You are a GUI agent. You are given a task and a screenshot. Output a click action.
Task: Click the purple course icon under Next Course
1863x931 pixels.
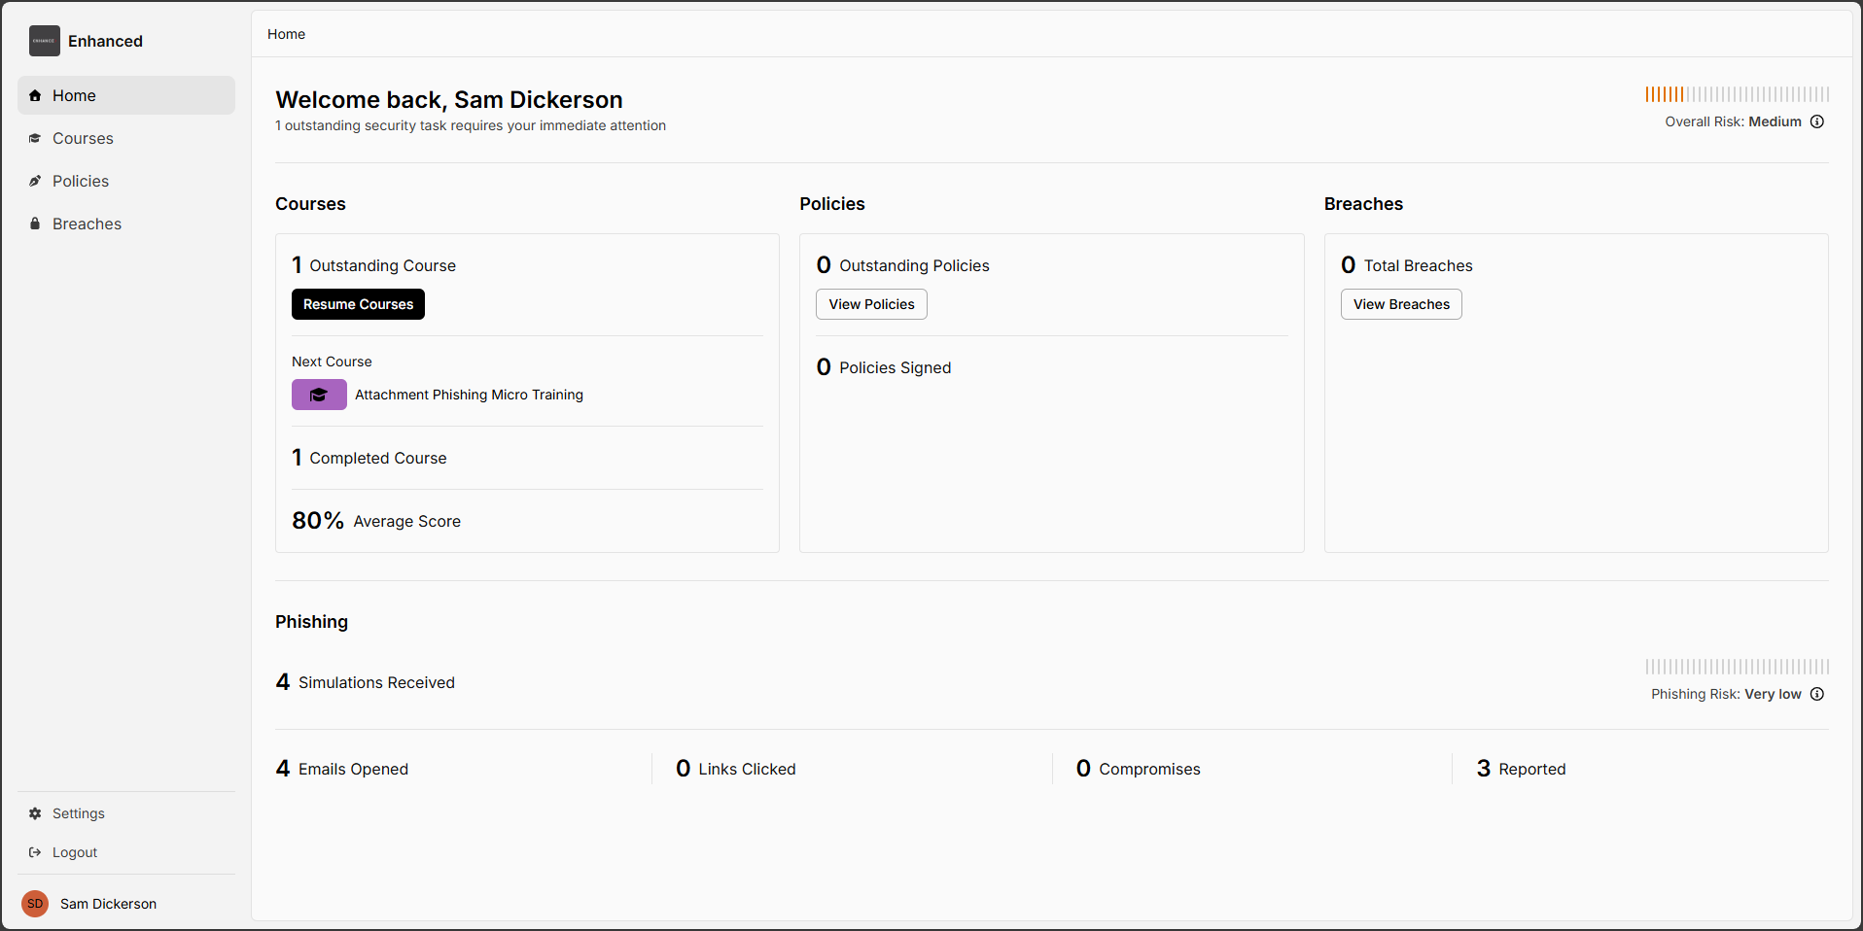coord(319,395)
